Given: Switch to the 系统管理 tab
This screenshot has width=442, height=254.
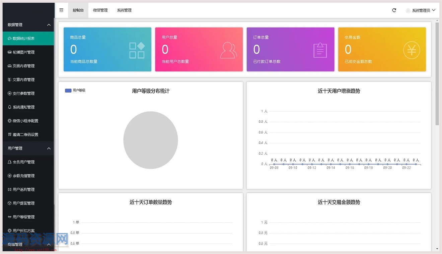Looking at the screenshot, I should (x=124, y=10).
